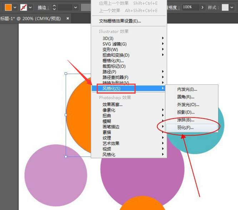
Task: Open the Photoshop 扭曲 submenu
Action: tap(129, 116)
